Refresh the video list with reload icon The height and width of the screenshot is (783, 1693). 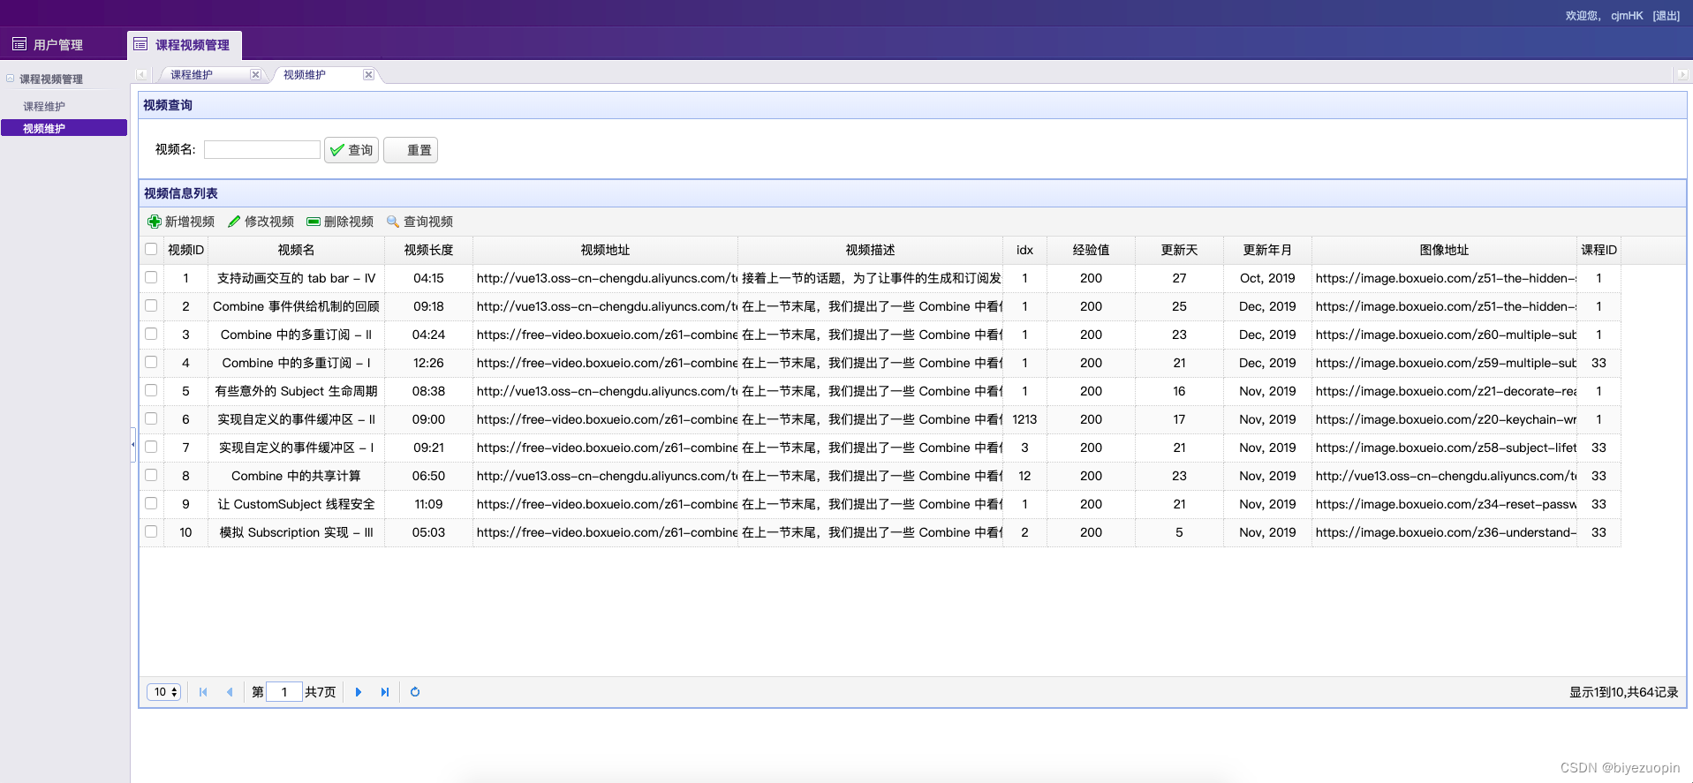click(415, 692)
